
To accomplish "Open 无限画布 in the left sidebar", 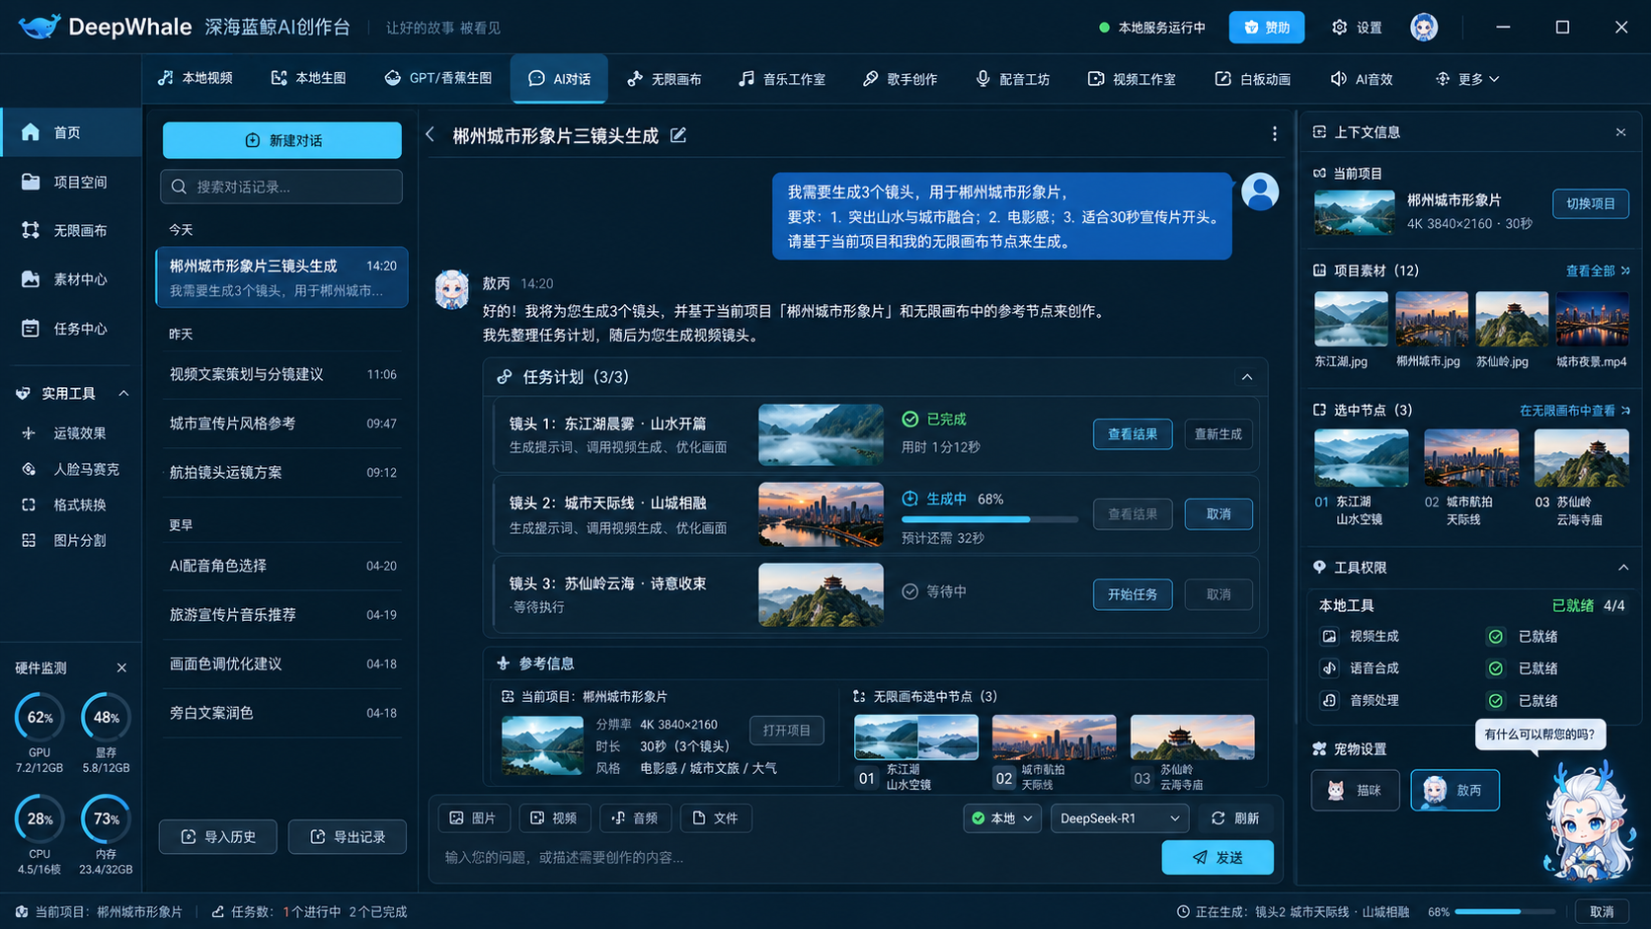I will (x=71, y=230).
